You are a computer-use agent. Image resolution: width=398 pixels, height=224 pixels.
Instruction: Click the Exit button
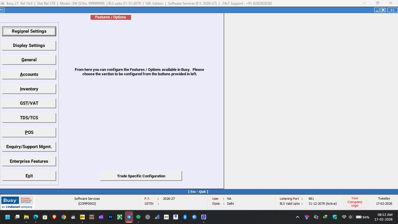tap(29, 176)
